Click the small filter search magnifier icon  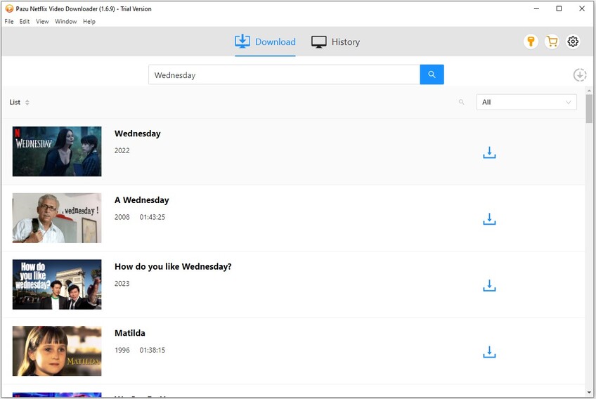pos(462,103)
